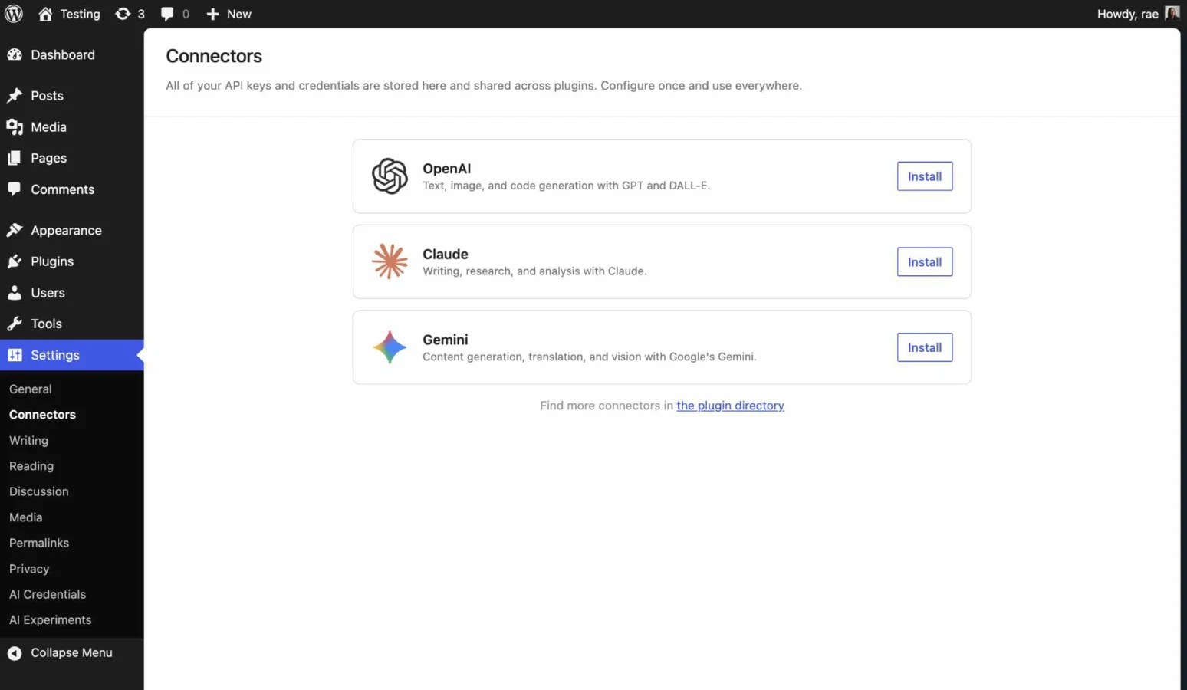Switch to the General settings page
This screenshot has height=690, width=1187.
click(x=30, y=389)
